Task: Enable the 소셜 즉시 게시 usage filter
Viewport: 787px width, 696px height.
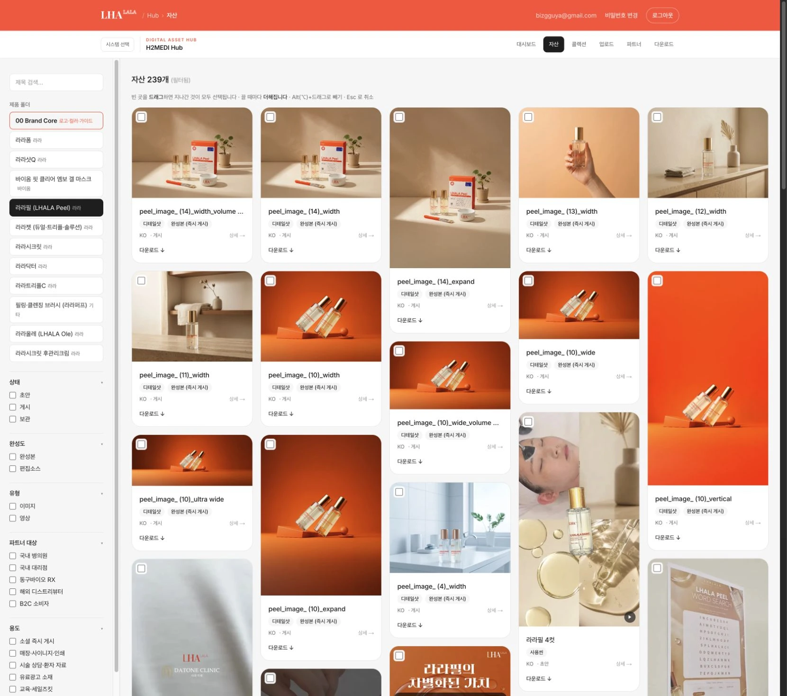Action: [13, 642]
